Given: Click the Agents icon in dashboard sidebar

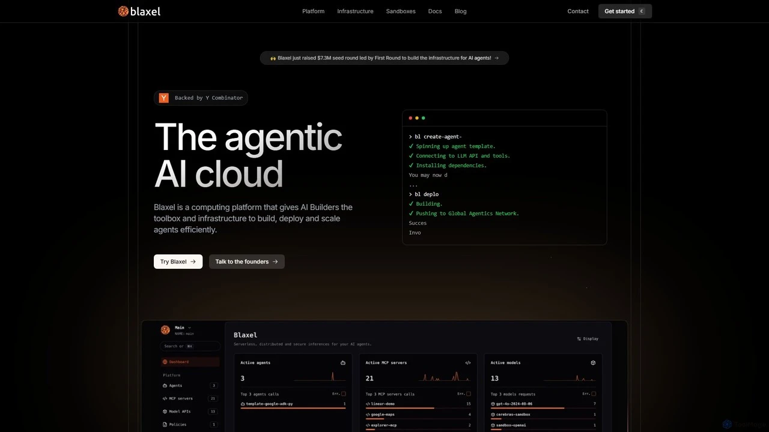Looking at the screenshot, I should 165,386.
